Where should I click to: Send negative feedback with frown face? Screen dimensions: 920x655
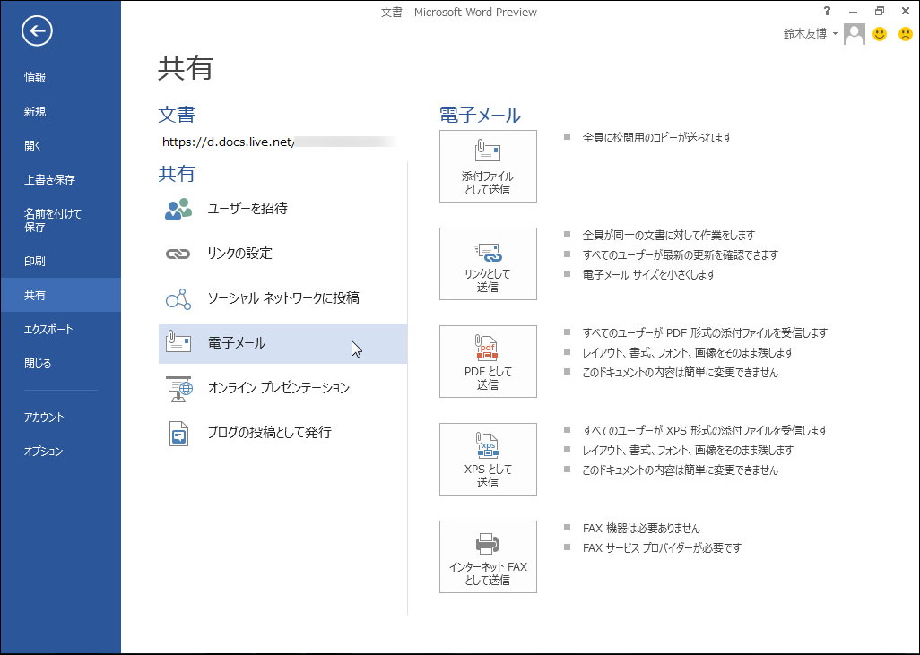point(906,34)
